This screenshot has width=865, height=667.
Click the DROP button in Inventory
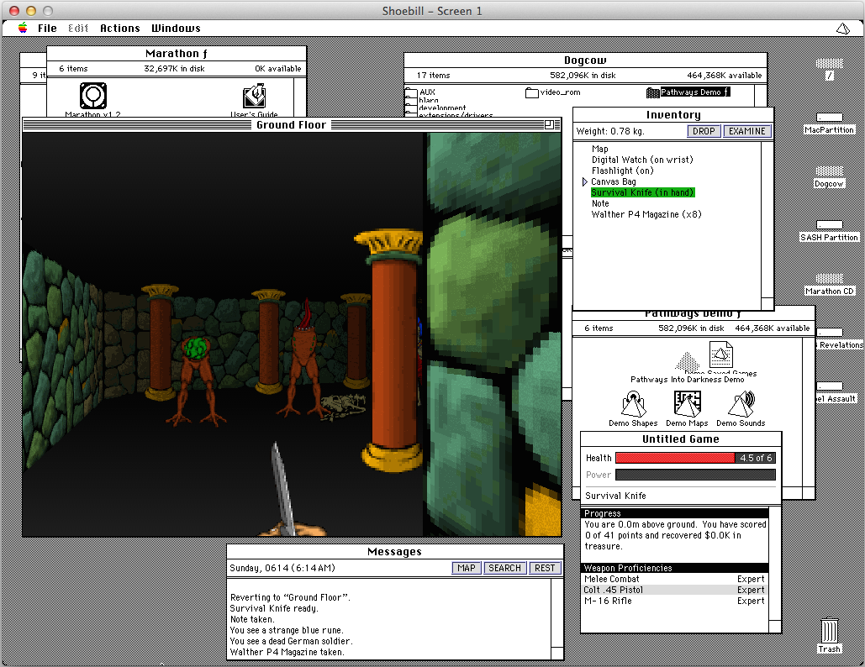(704, 131)
